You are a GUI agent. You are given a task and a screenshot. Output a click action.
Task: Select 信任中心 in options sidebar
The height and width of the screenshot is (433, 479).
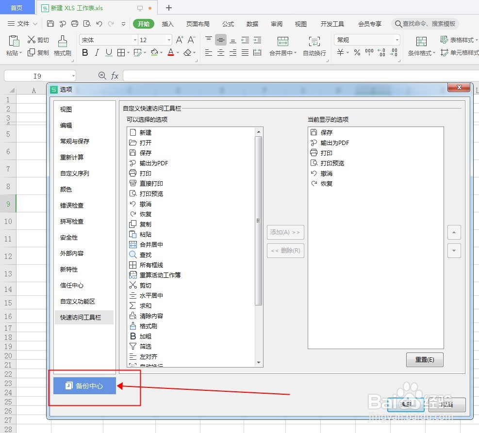point(72,285)
